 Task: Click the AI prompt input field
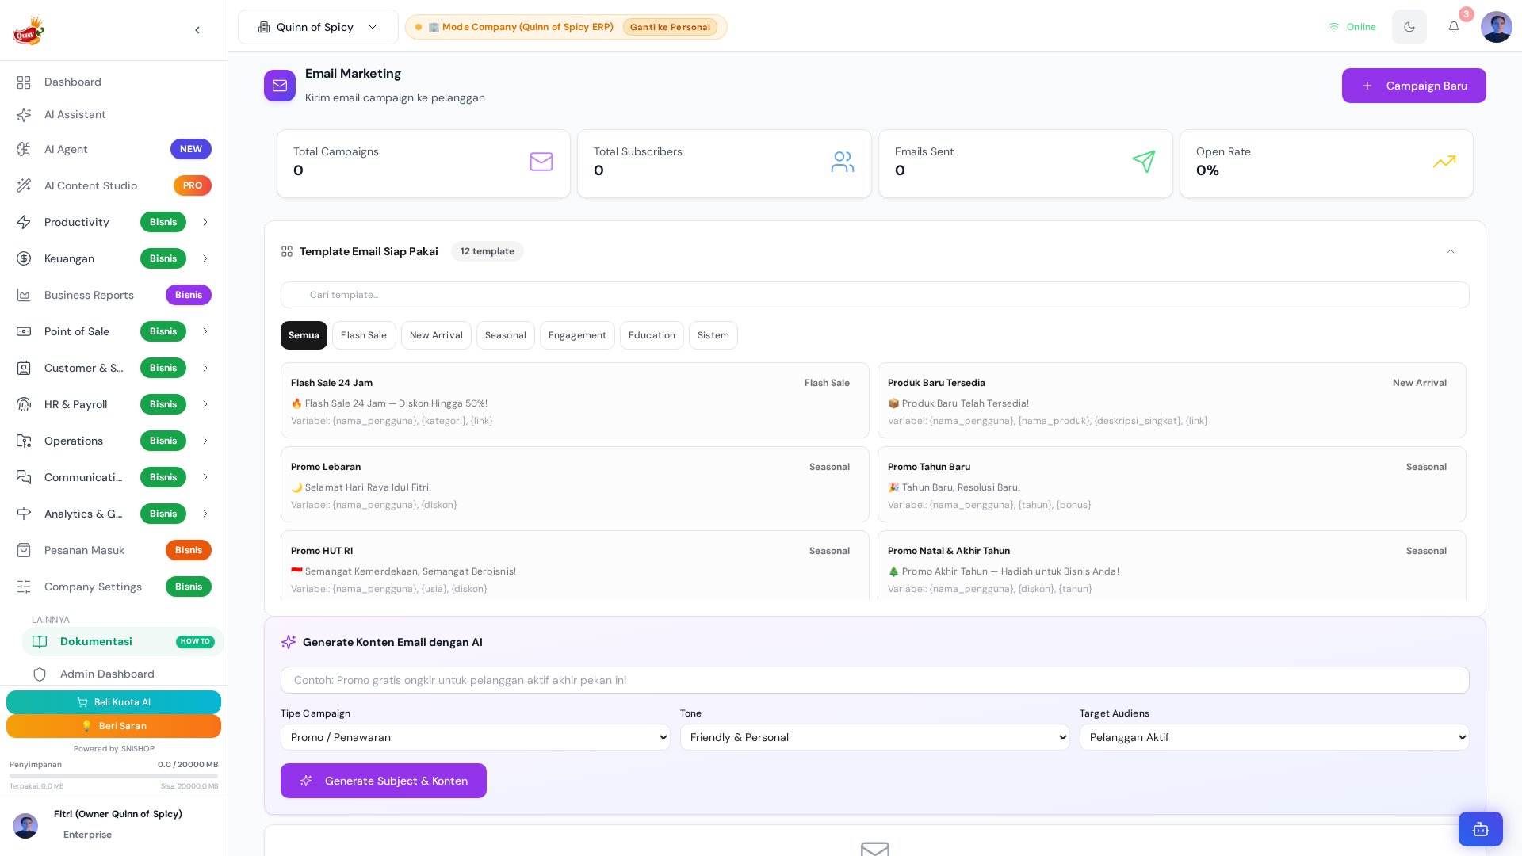click(x=874, y=681)
